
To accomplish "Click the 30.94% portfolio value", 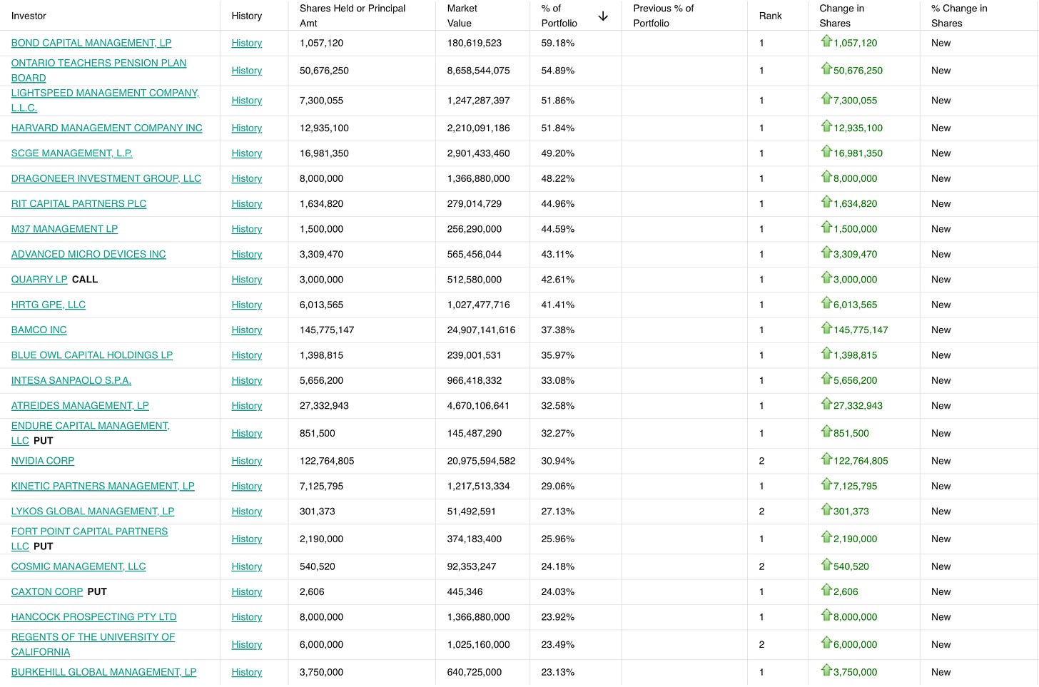I will 558,461.
